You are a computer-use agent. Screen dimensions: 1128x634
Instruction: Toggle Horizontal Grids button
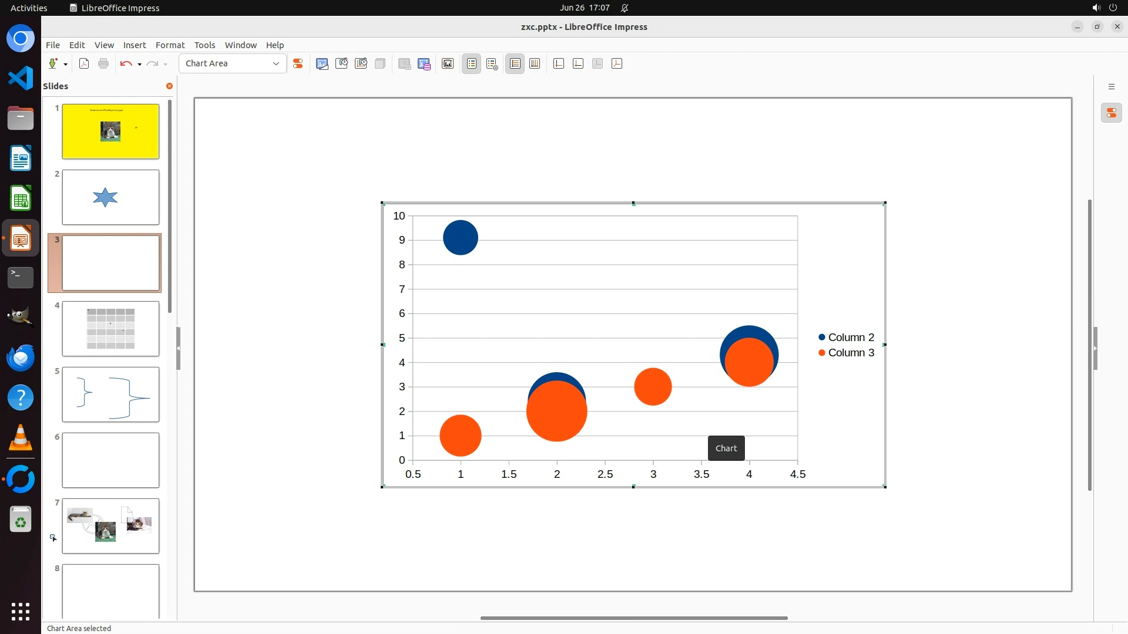(x=515, y=63)
